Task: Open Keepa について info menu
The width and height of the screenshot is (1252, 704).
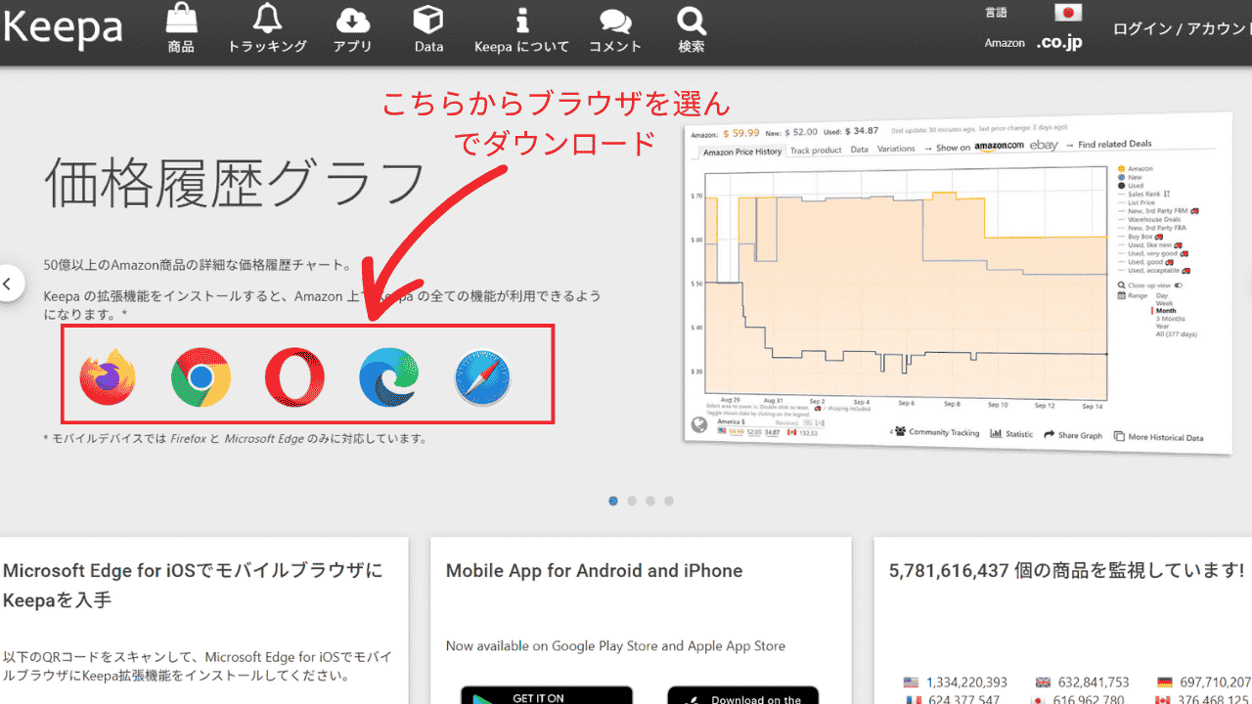Action: (521, 28)
